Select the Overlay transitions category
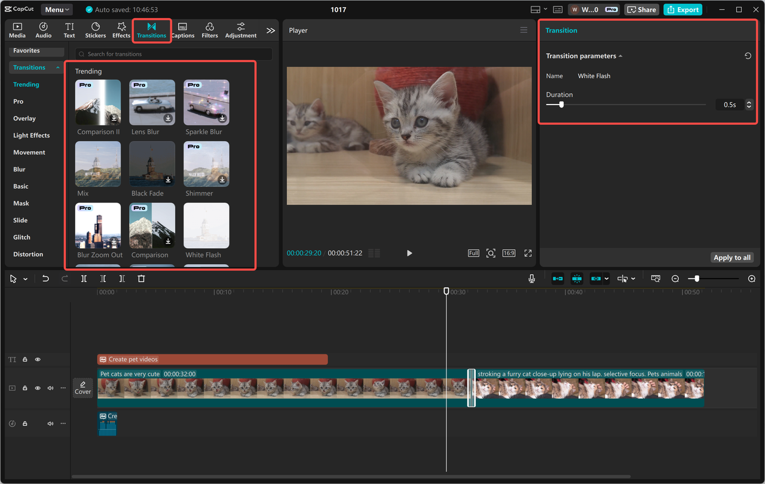 click(x=25, y=118)
